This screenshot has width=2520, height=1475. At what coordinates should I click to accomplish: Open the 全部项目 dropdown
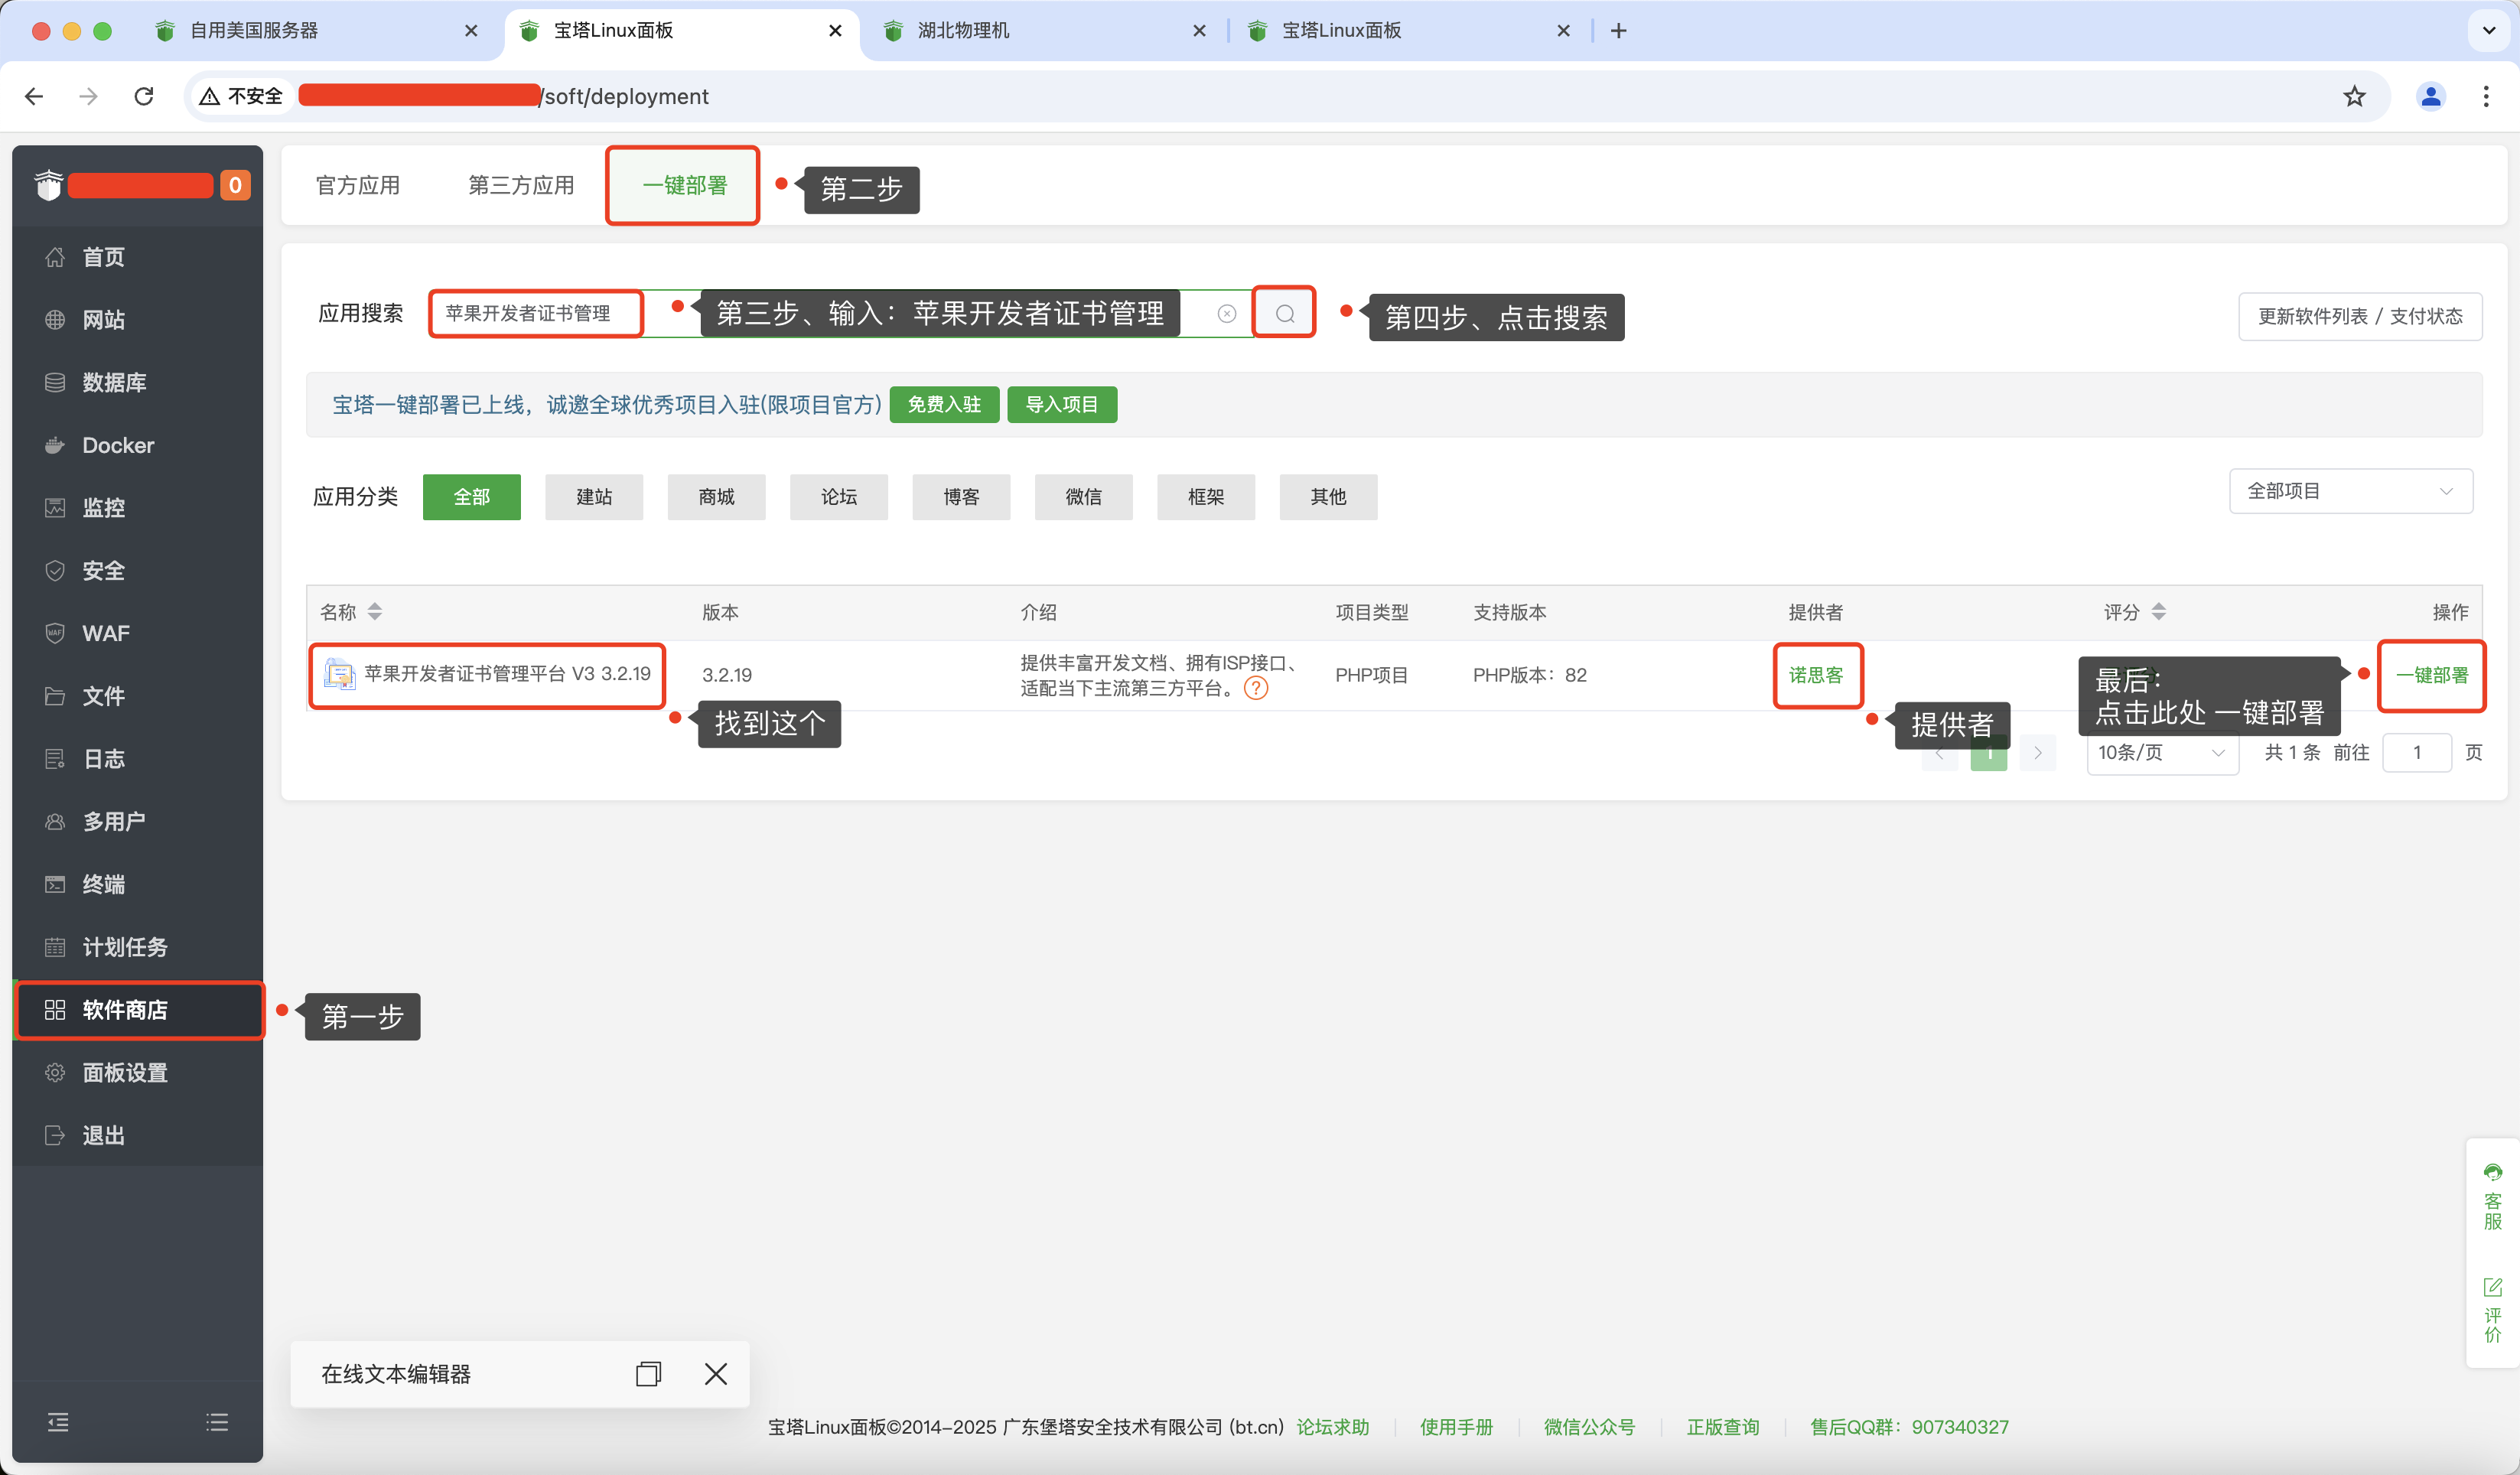tap(2351, 491)
